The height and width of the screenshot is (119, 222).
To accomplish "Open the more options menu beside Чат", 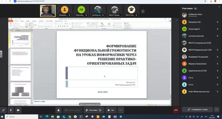I will point(121,110).
